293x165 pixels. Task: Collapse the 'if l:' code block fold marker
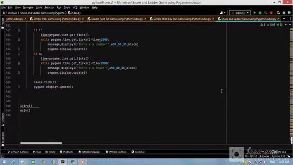[19, 30]
